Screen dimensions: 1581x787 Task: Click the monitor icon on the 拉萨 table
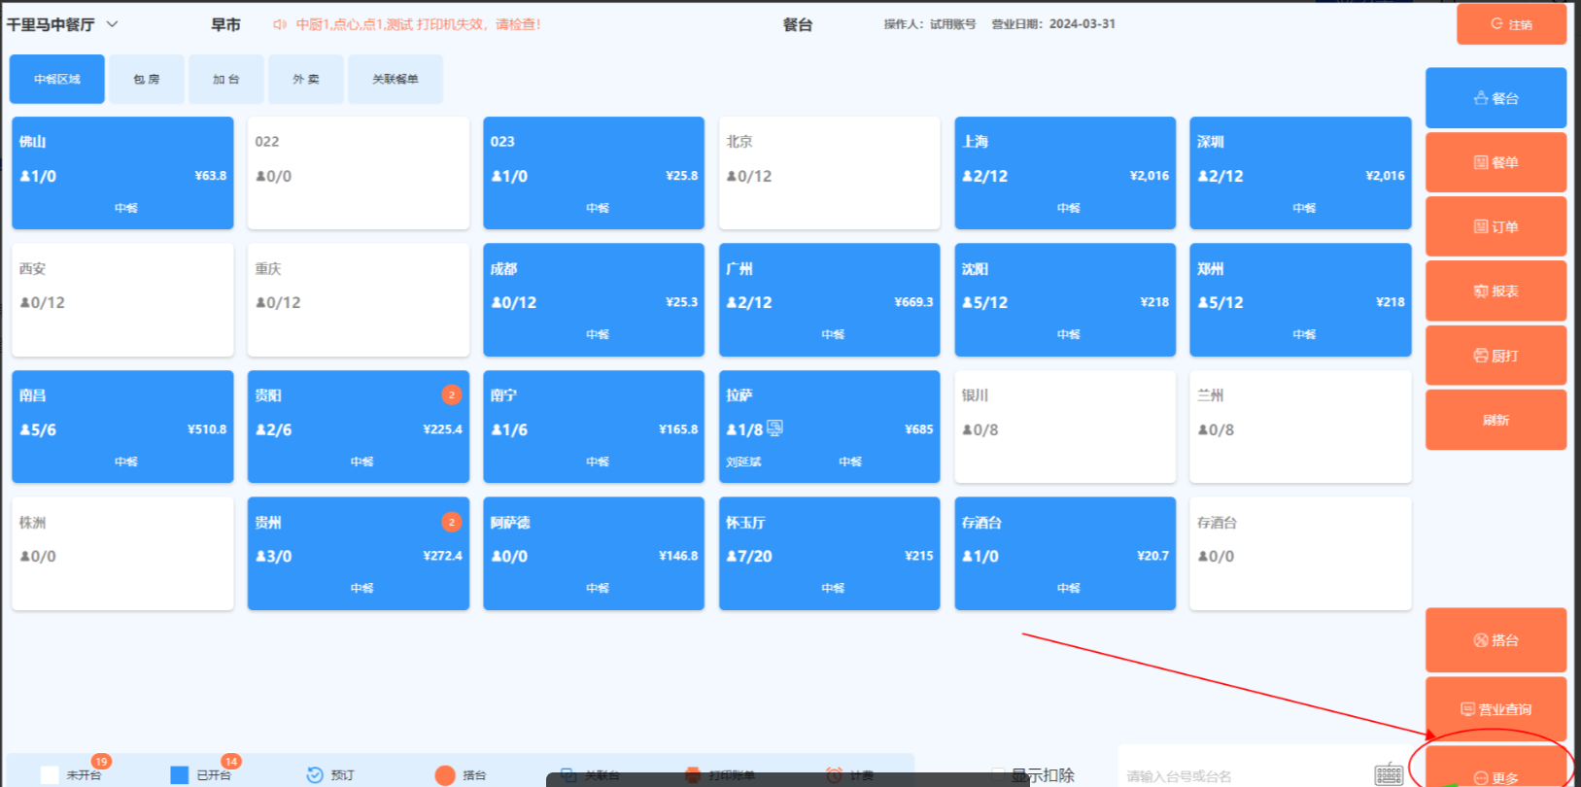point(774,428)
